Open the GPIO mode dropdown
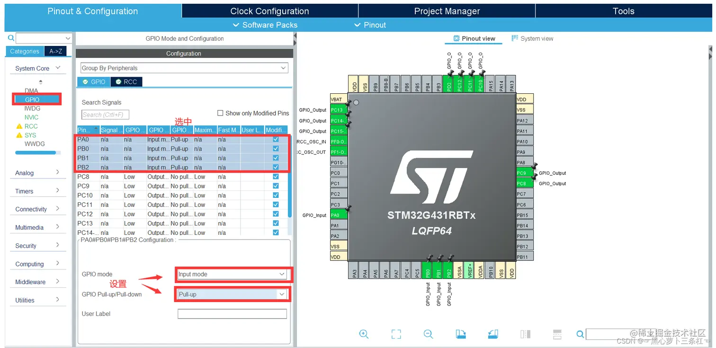Image resolution: width=716 pixels, height=348 pixels. click(x=232, y=274)
